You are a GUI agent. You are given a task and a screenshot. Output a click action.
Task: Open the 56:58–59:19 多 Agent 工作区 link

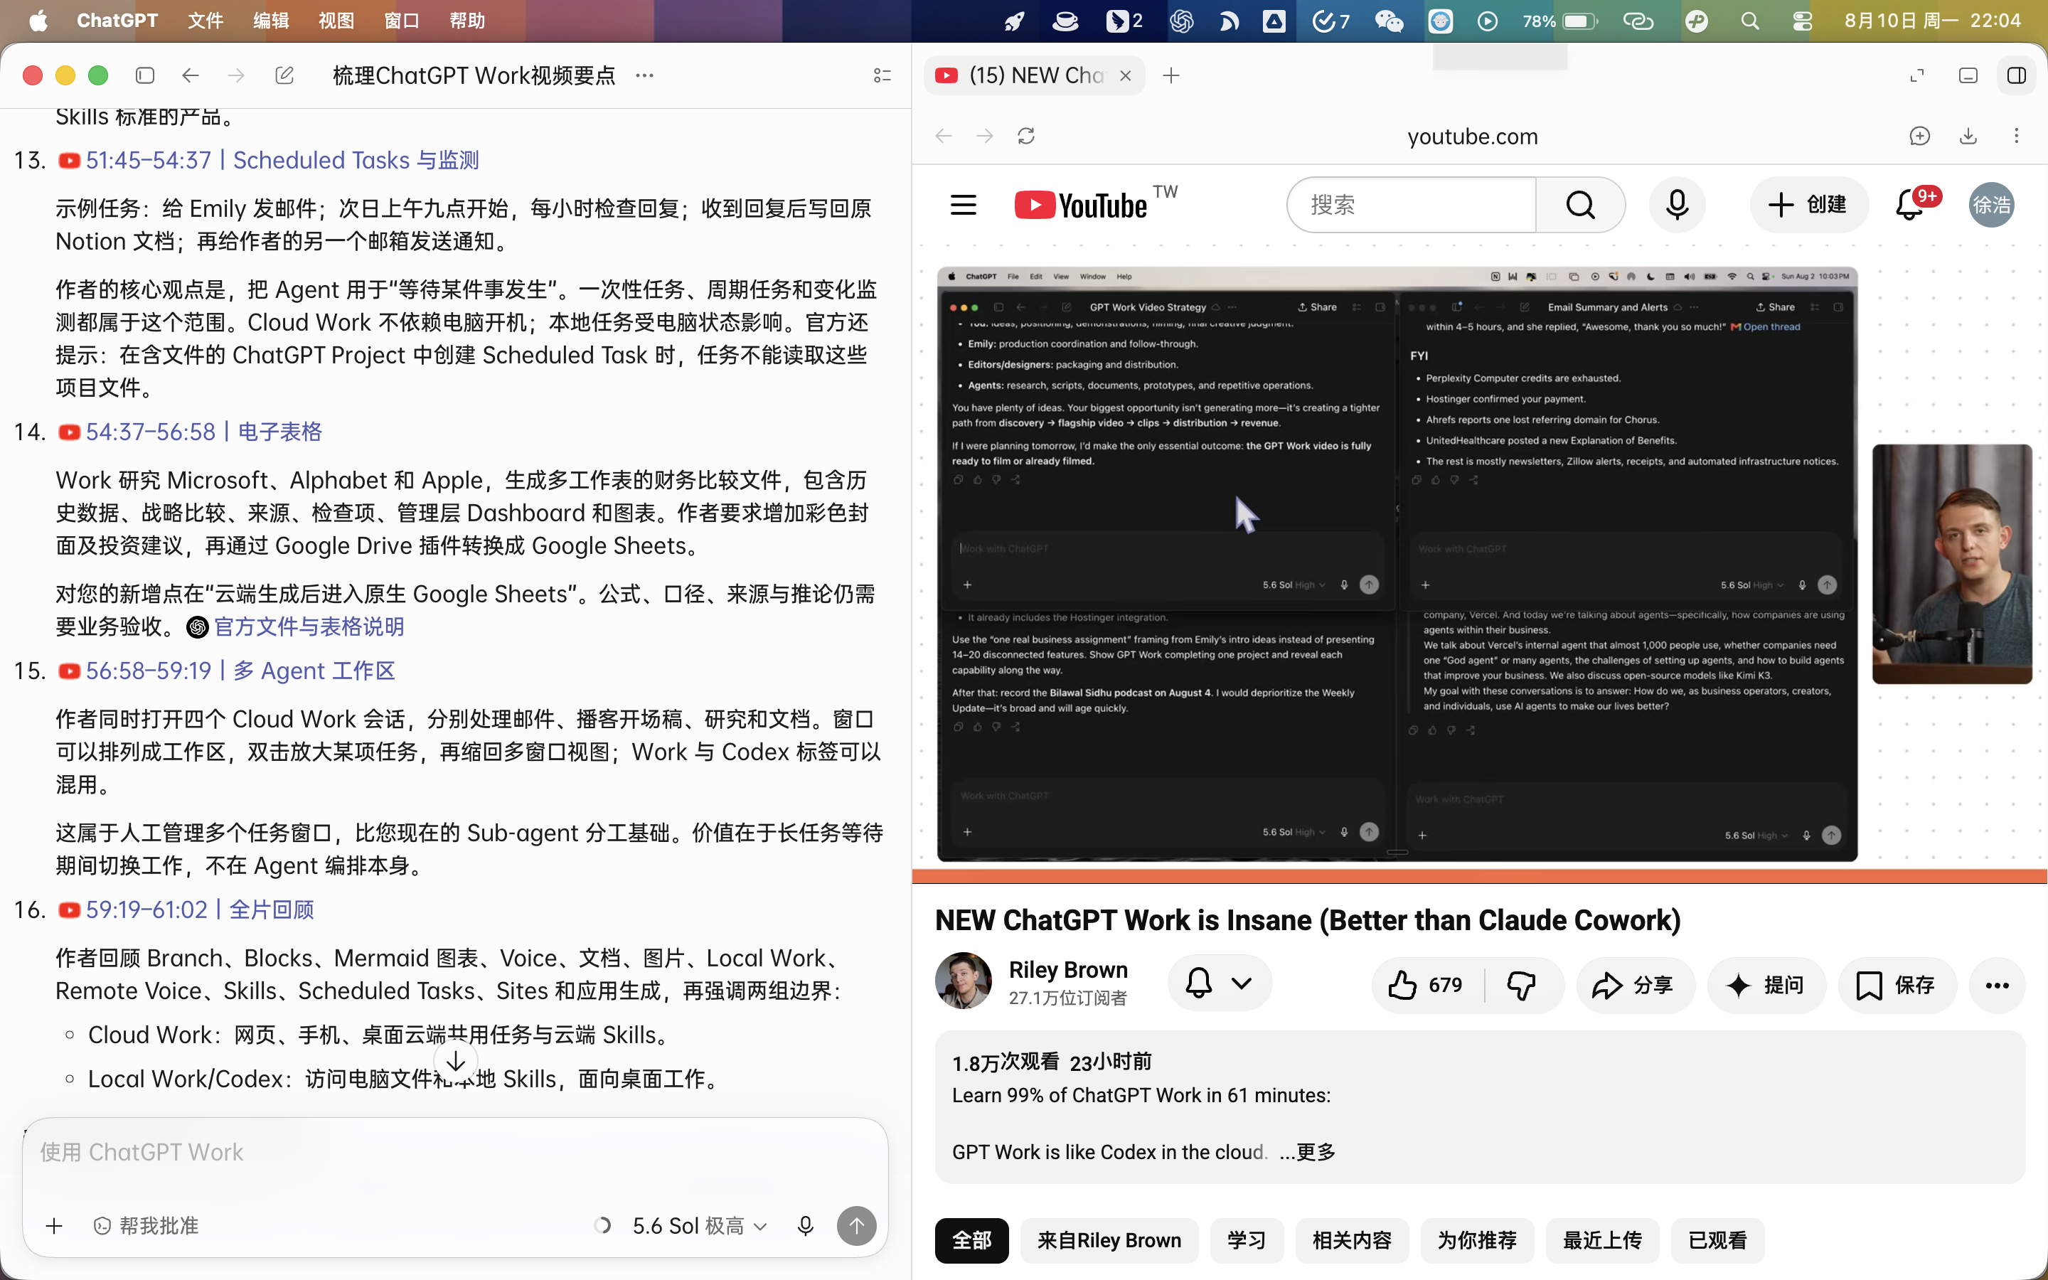(x=226, y=671)
